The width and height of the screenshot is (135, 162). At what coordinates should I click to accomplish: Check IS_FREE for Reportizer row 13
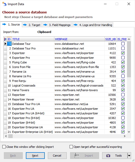coord(123,95)
